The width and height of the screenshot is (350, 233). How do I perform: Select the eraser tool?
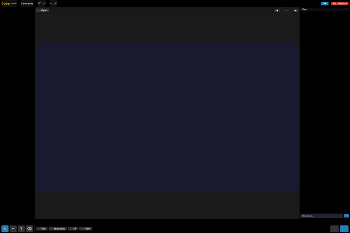coord(29,229)
